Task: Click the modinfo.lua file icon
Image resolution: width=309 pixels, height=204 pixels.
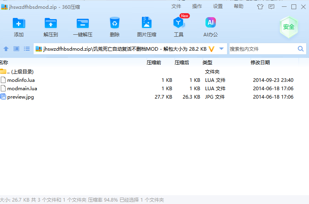Action: (x=3, y=80)
